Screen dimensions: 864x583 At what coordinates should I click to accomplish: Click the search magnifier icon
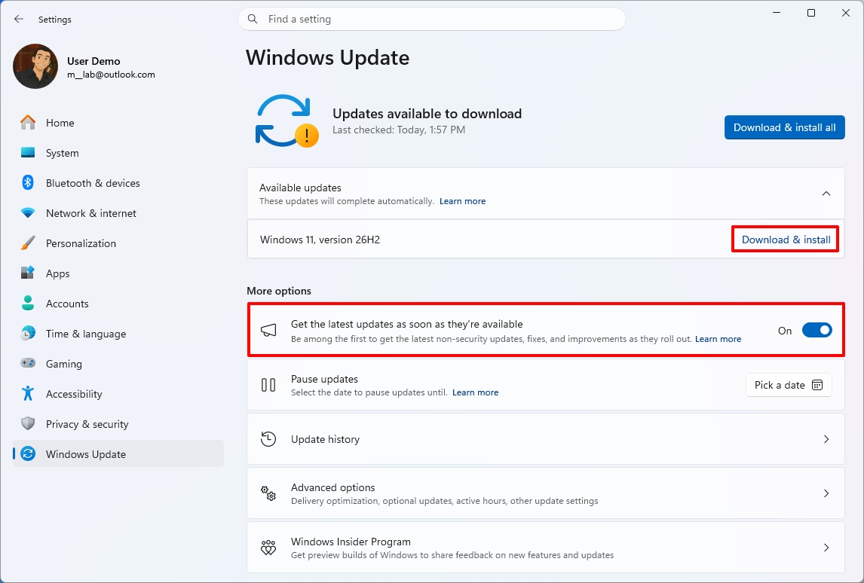[x=253, y=19]
